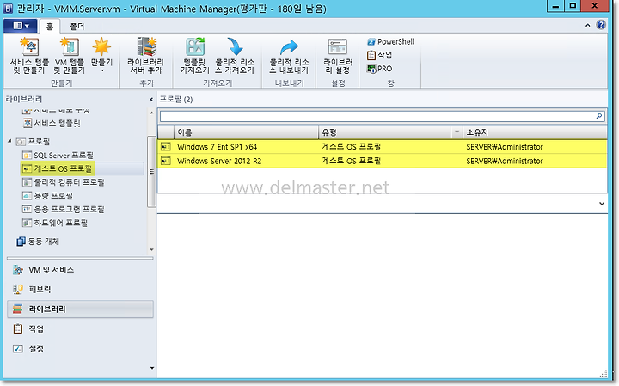Click owner cell of Windows 7 row
619x386 pixels.
pos(505,147)
